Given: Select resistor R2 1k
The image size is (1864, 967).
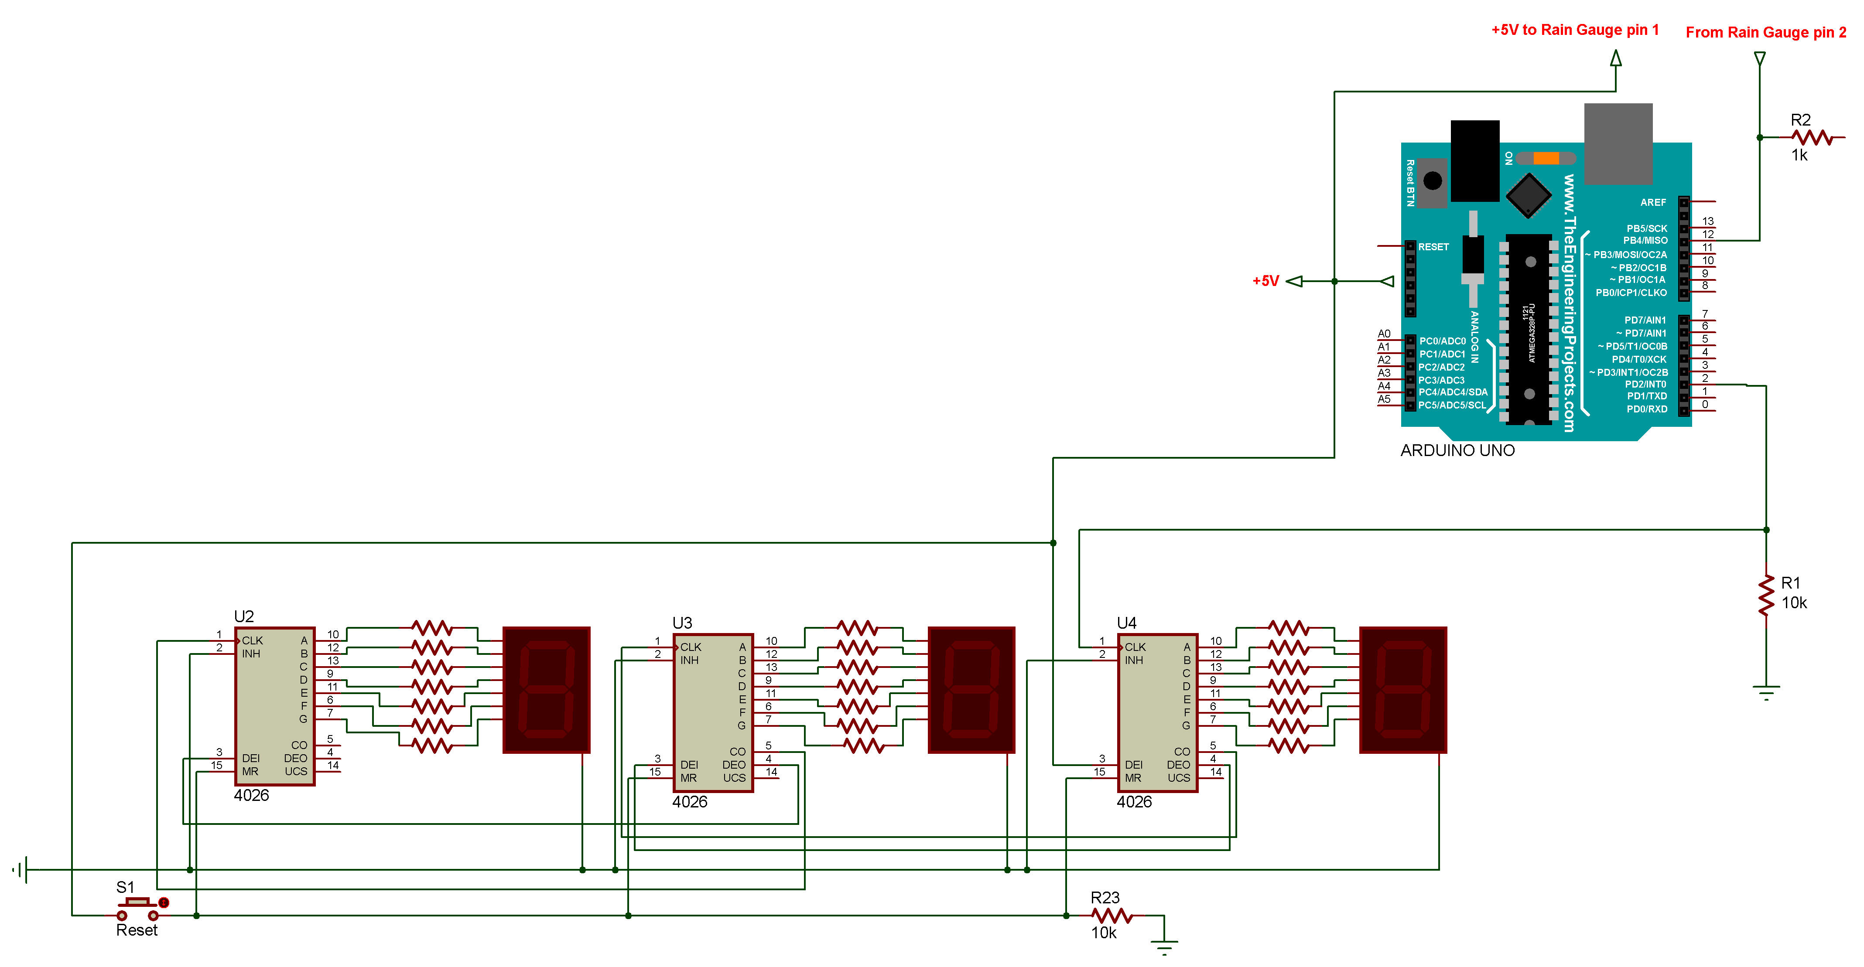Looking at the screenshot, I should click(x=1813, y=137).
